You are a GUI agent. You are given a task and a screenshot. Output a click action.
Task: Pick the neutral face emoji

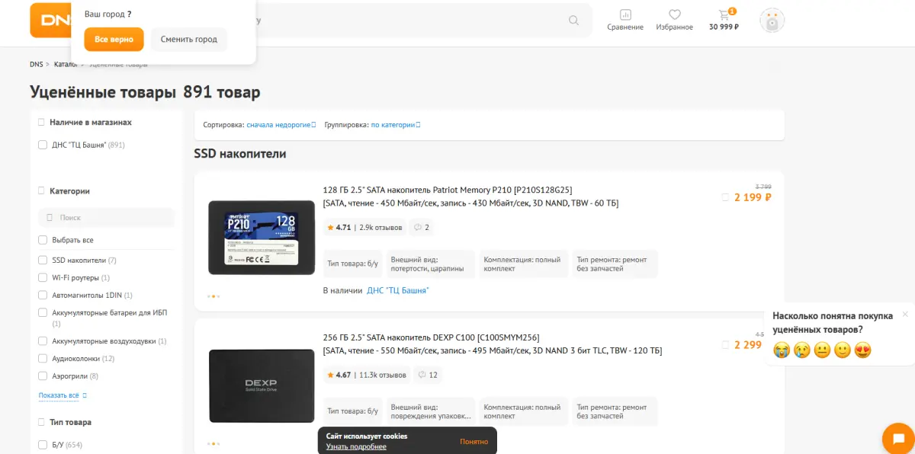(822, 350)
